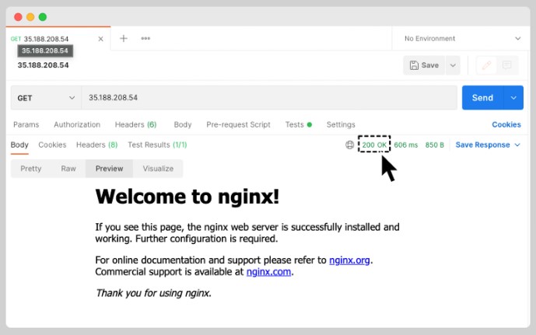
Task: Click the 850 B response size
Action: 434,145
